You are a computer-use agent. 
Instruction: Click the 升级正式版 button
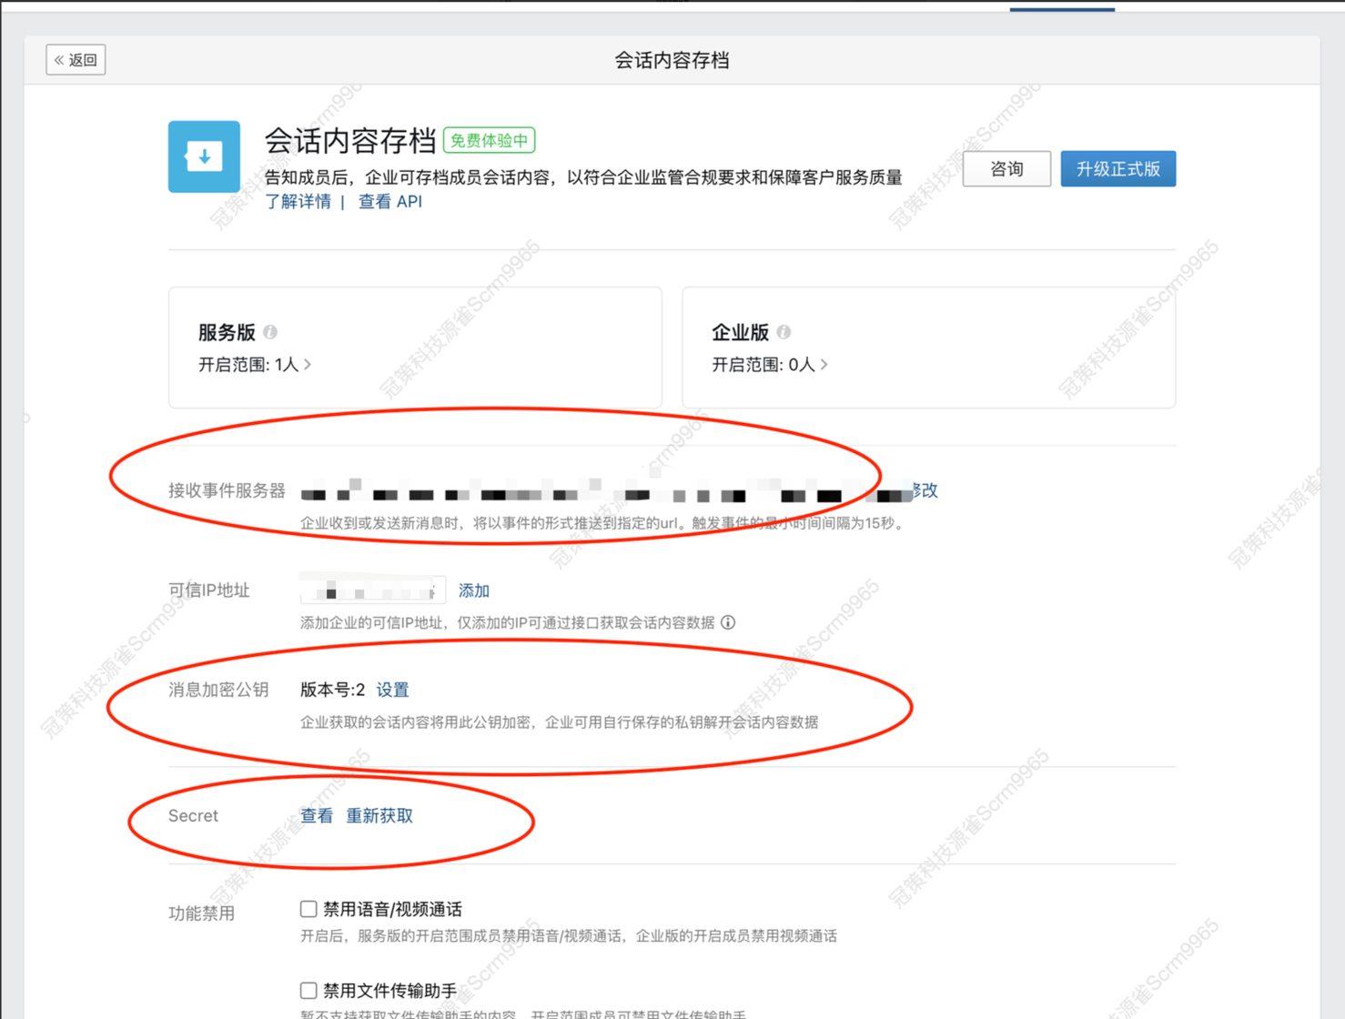pyautogui.click(x=1117, y=169)
